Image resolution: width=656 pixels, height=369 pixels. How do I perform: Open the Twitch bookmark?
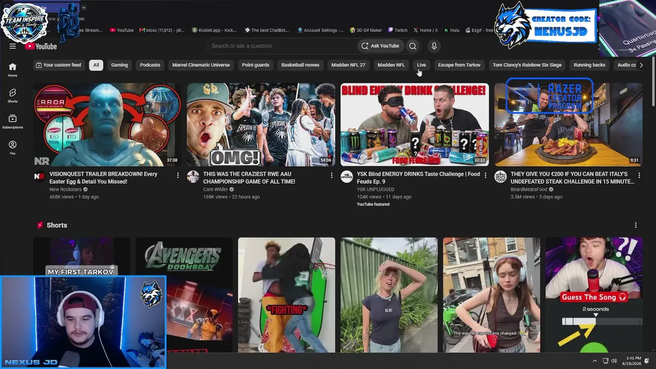(x=398, y=30)
